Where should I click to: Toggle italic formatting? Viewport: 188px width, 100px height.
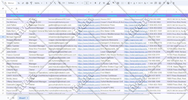pos(100,3)
